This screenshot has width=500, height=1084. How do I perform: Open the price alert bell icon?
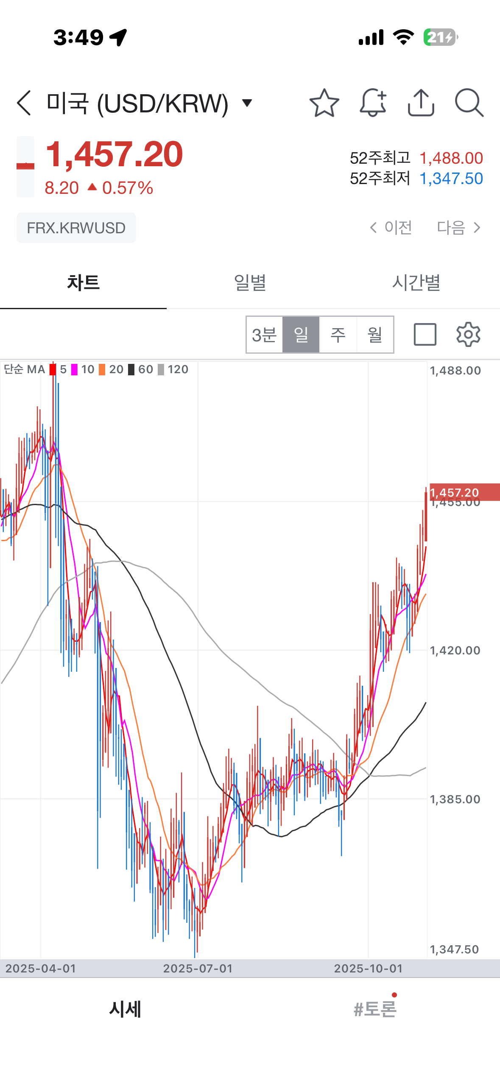pyautogui.click(x=373, y=103)
